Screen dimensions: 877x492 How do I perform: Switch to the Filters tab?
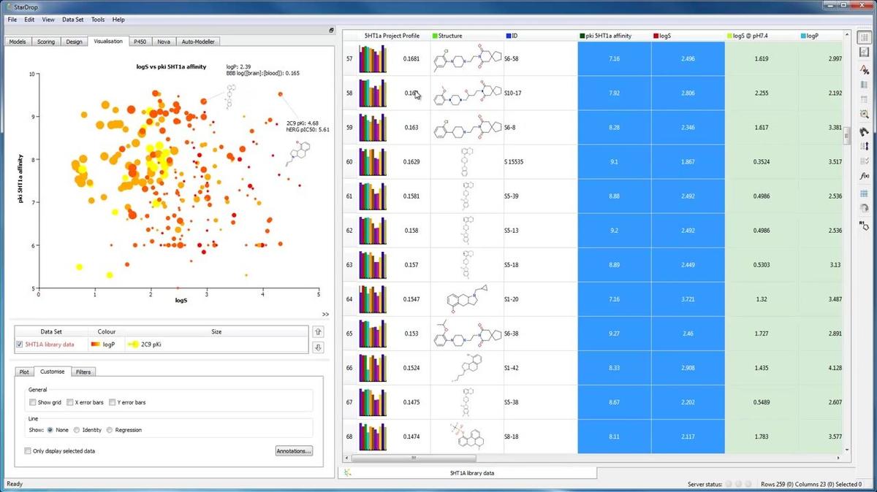coord(83,372)
